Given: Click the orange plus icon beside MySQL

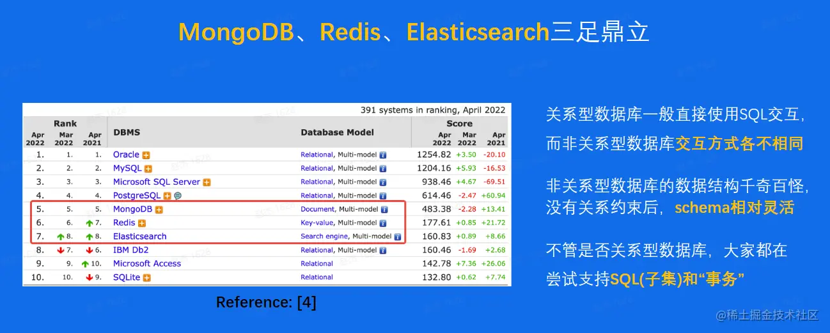Looking at the screenshot, I should click(148, 169).
